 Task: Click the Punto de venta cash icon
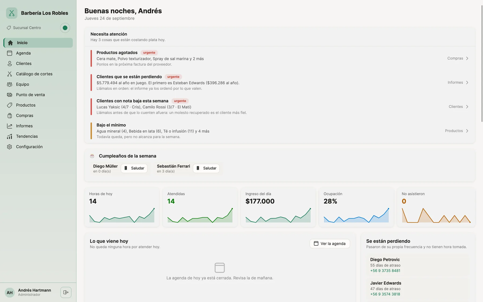[10, 95]
